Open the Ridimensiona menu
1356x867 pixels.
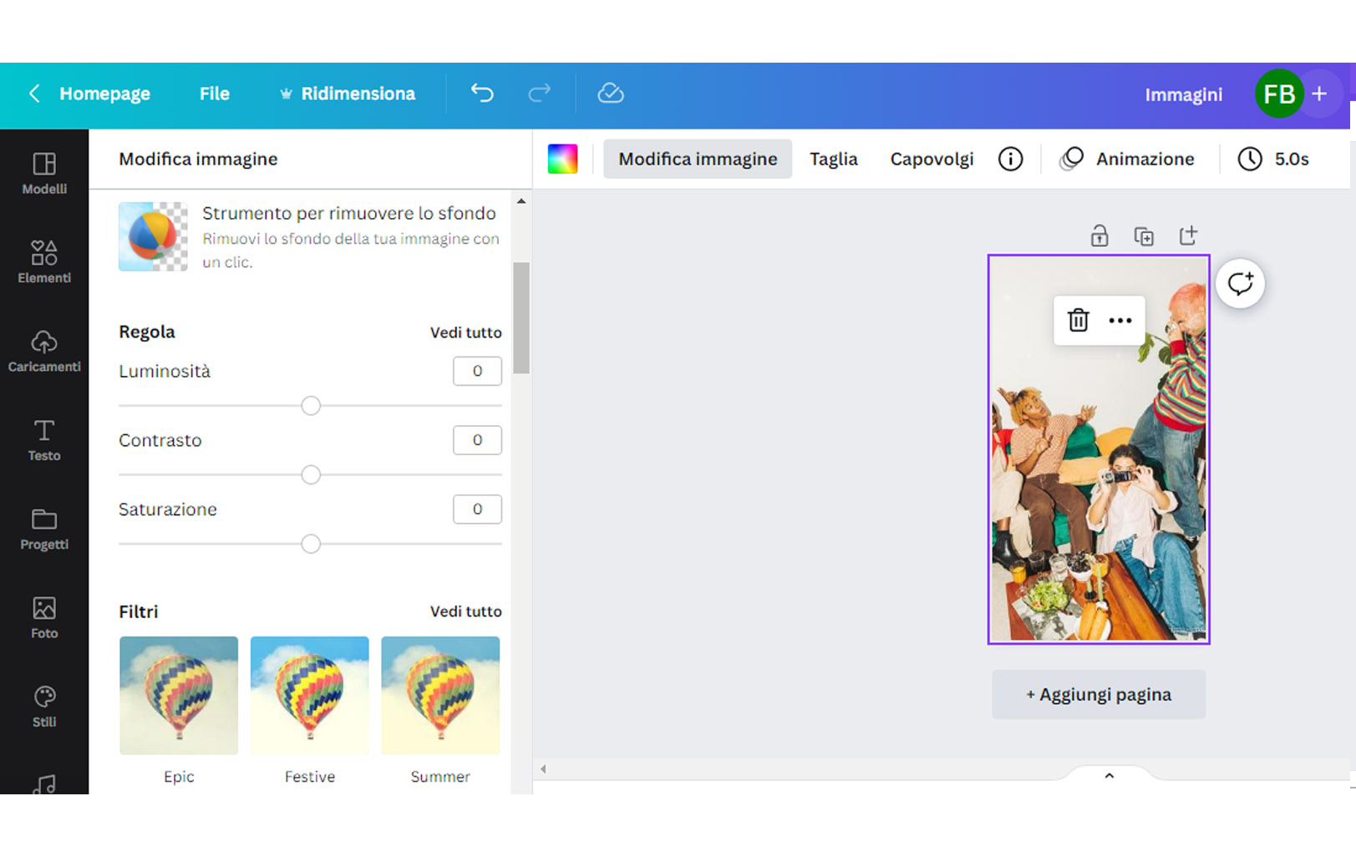(347, 94)
